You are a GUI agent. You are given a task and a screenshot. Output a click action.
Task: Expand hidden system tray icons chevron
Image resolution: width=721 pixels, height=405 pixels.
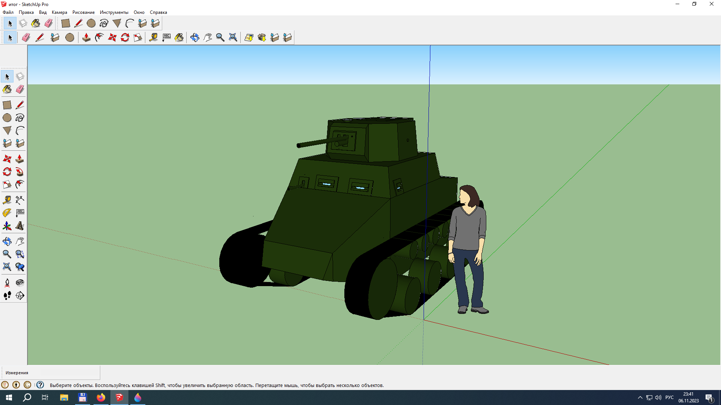click(x=640, y=397)
